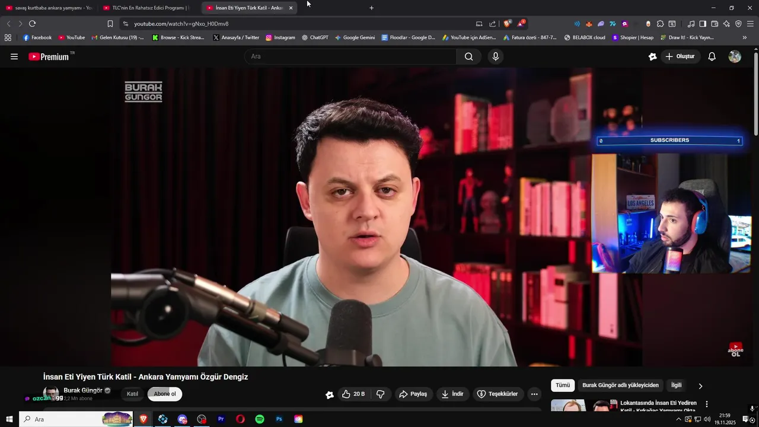Open a new browser tab
Image resolution: width=759 pixels, height=427 pixels.
(372, 8)
